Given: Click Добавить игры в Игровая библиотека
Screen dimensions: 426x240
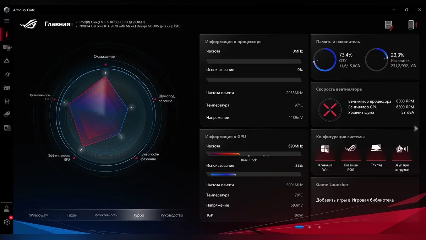Looking at the screenshot, I should click(355, 200).
